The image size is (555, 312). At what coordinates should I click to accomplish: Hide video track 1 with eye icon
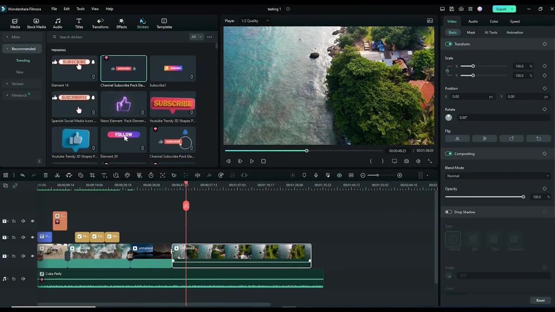(32, 256)
